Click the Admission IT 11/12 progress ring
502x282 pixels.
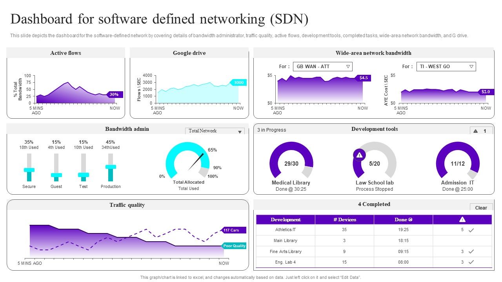(x=458, y=160)
